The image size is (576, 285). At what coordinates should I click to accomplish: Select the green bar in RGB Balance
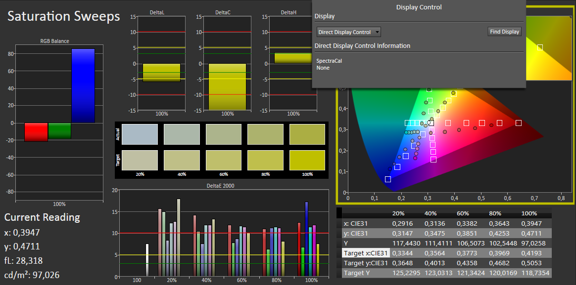pos(59,130)
